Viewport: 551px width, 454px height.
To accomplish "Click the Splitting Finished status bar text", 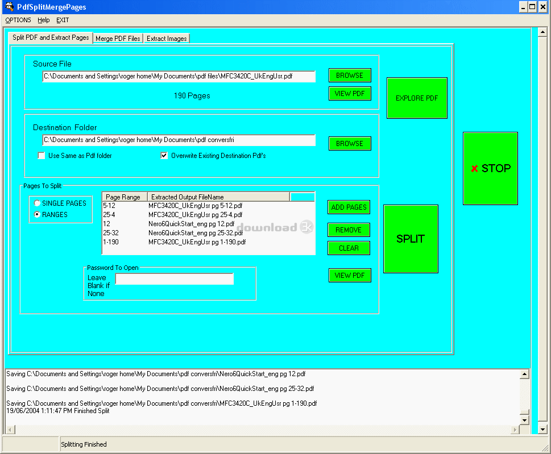I will coord(84,444).
